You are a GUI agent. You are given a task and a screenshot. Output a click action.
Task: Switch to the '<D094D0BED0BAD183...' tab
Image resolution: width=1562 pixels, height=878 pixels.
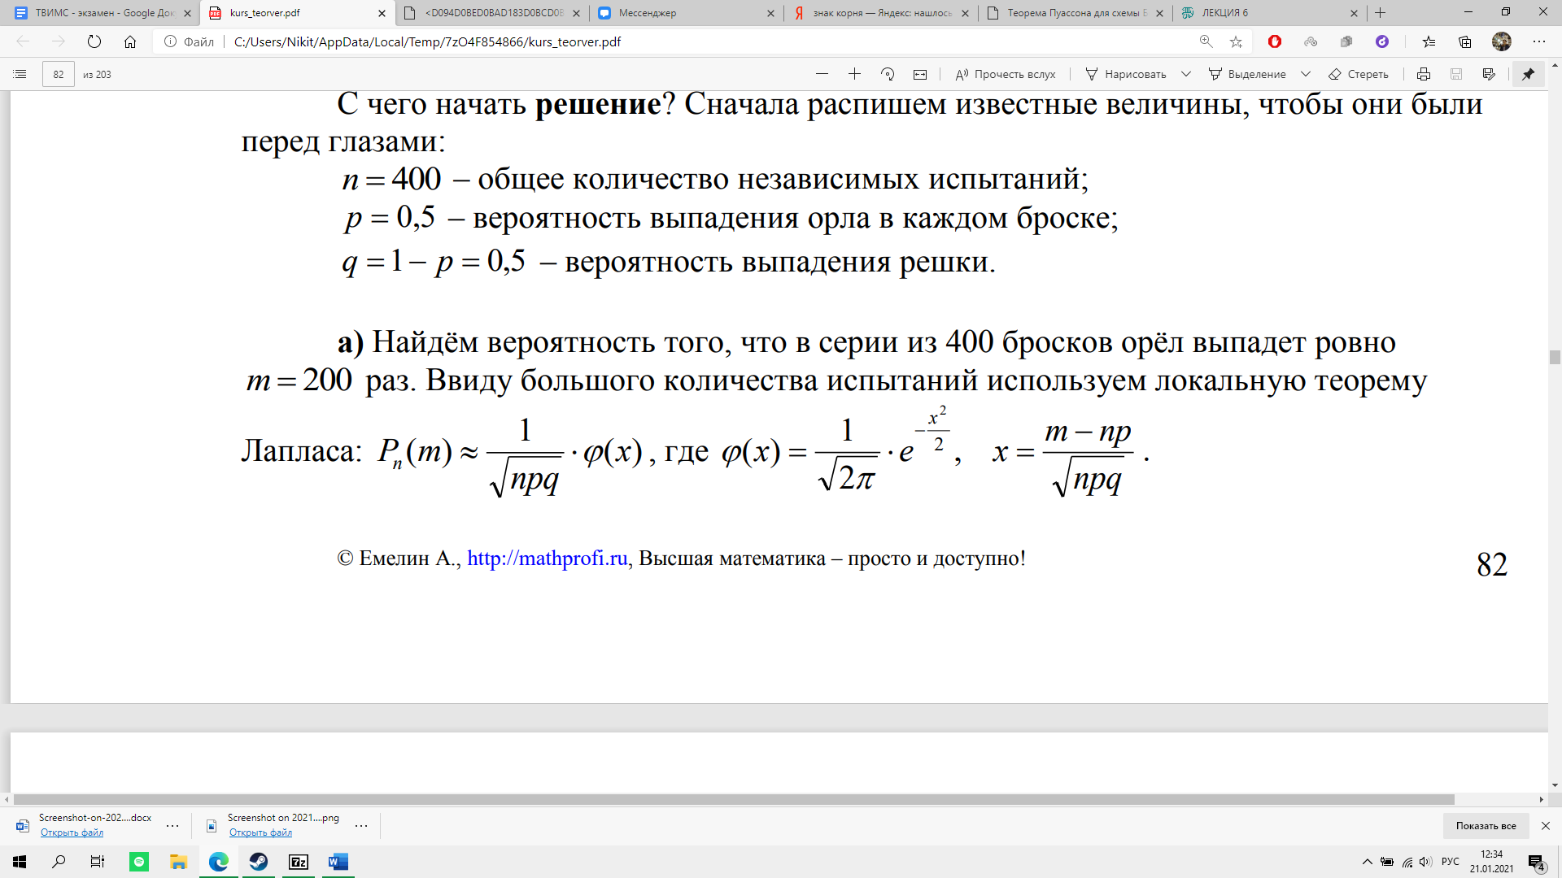tap(492, 13)
